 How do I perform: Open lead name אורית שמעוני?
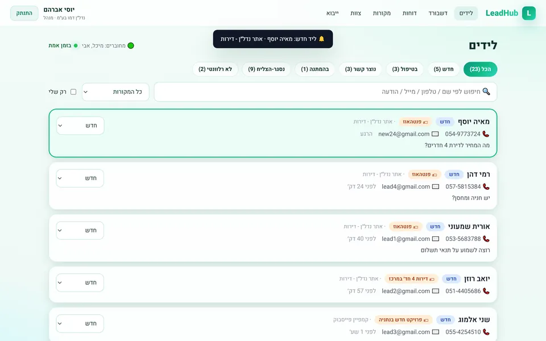[x=469, y=227]
